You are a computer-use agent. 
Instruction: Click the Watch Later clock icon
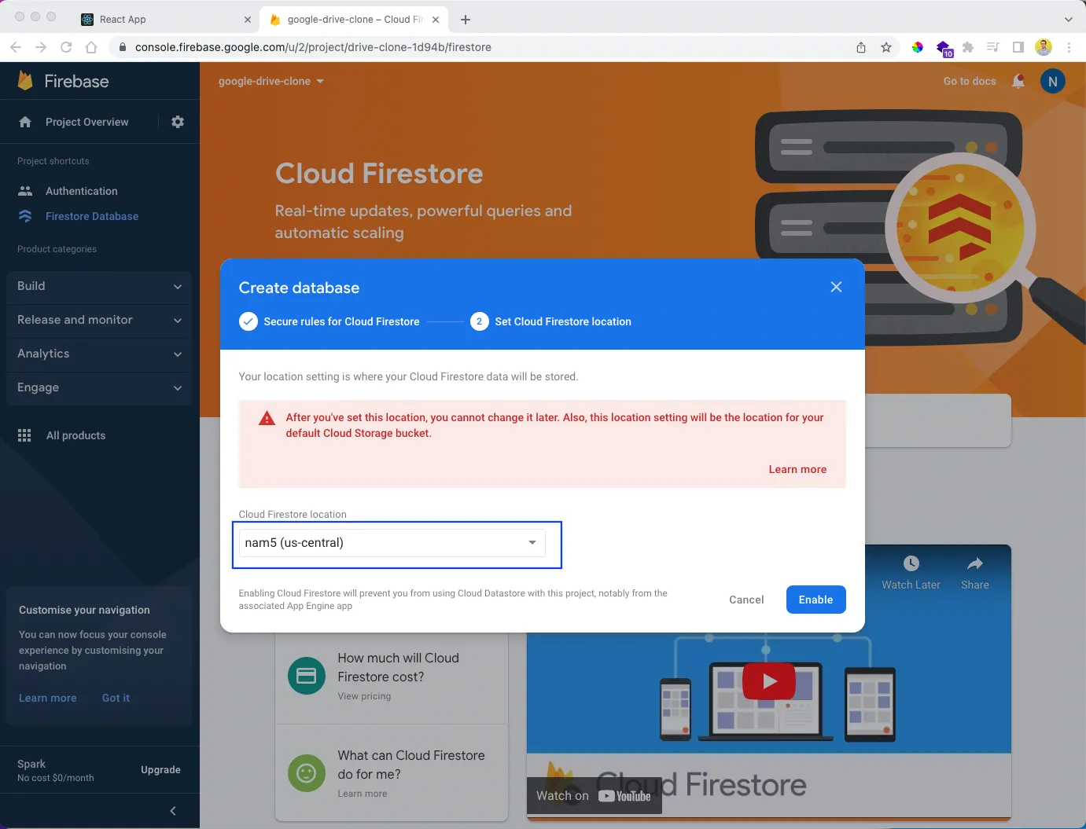coord(911,563)
